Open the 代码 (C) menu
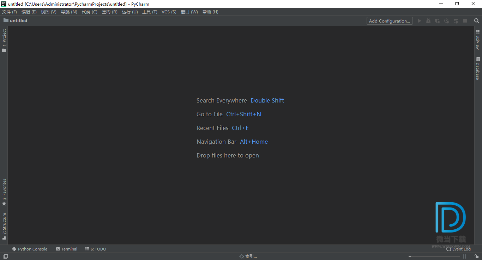 pyautogui.click(x=89, y=12)
